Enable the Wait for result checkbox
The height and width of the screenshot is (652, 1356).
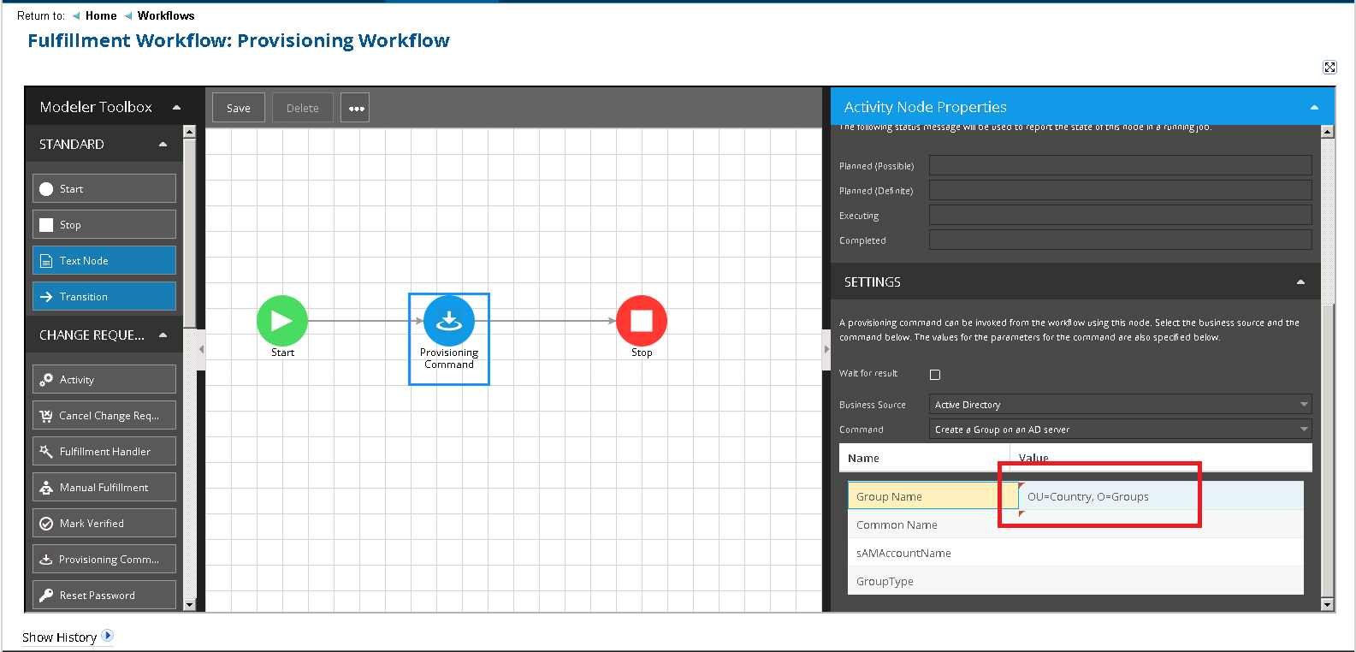point(935,375)
